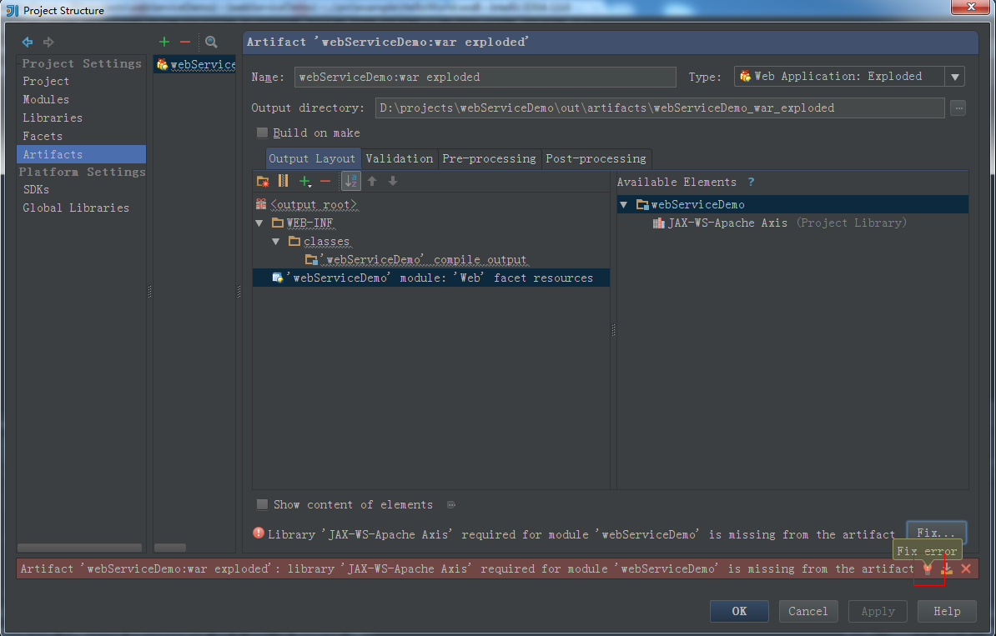Add new artifact with green plus
Screen dimensions: 996x636
coord(164,42)
